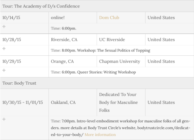Screen dimensions: 194x140
Task: Expand plus icon under 10/29/15 row
Action: pyautogui.click(x=4, y=70)
